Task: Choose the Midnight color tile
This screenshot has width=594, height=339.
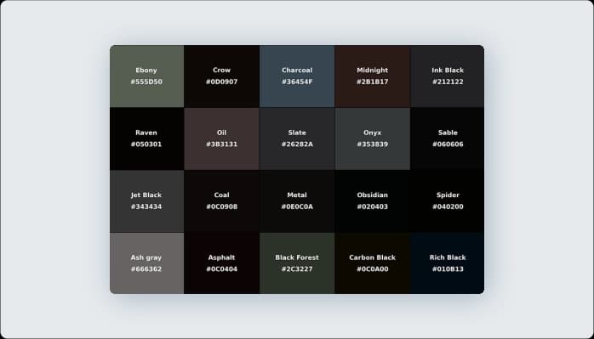Action: 373,76
